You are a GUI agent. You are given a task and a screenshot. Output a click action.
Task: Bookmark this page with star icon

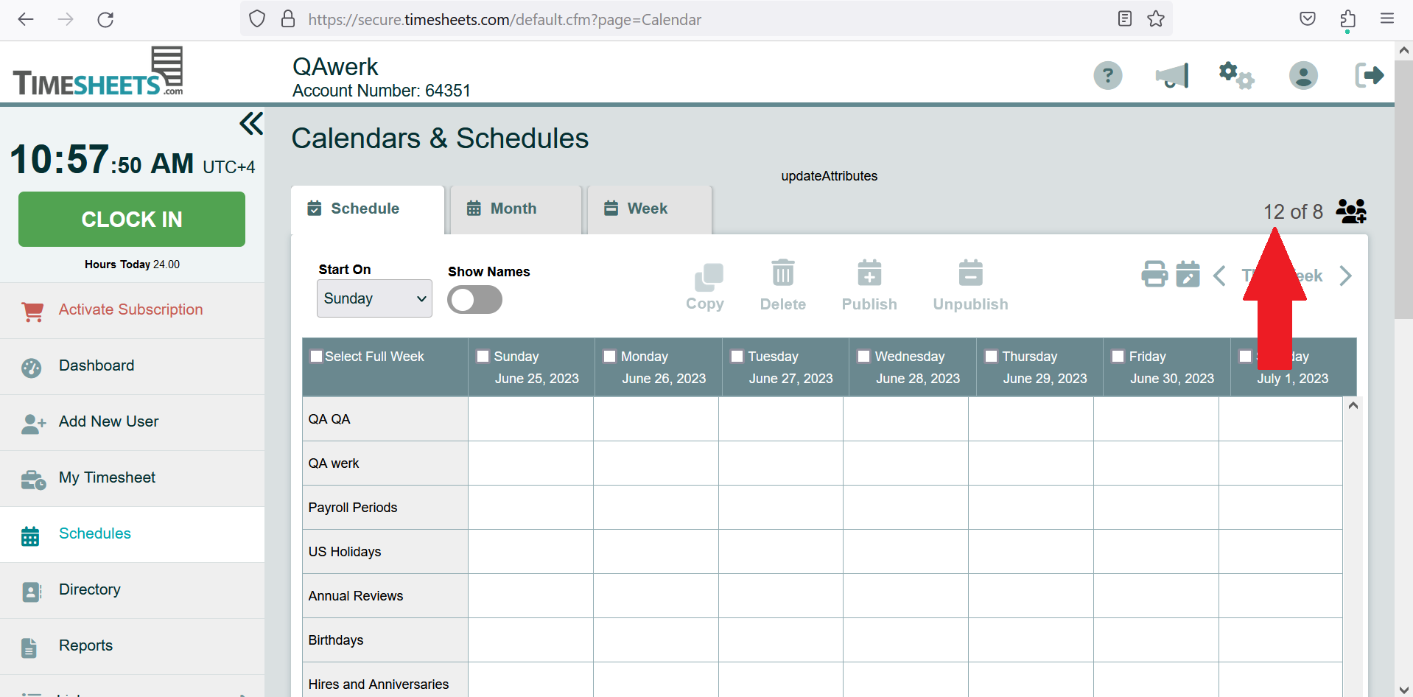click(1156, 19)
